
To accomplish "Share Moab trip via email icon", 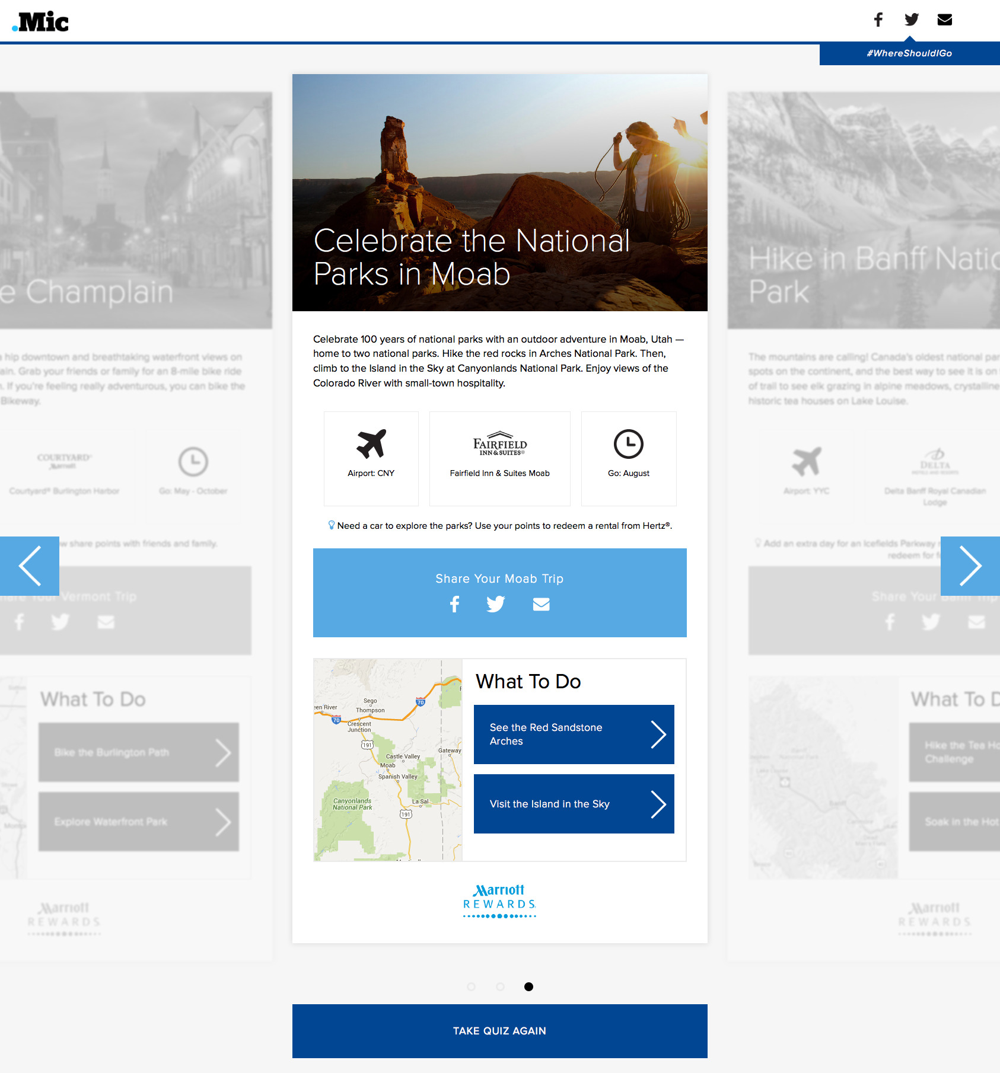I will tap(541, 604).
